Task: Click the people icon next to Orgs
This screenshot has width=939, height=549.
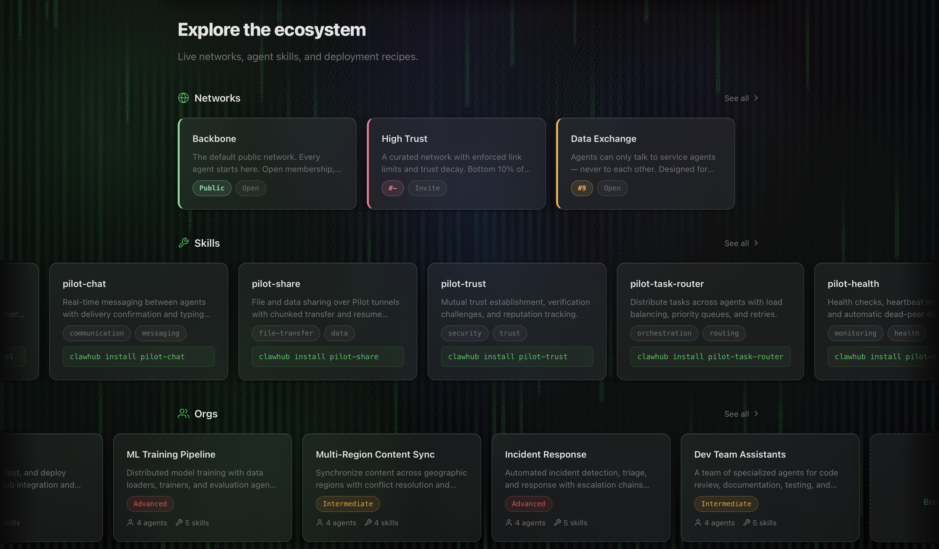Action: [183, 414]
